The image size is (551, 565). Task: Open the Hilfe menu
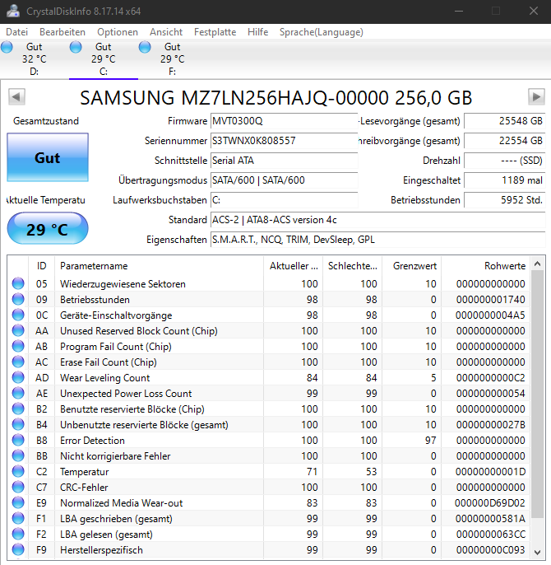coord(258,32)
